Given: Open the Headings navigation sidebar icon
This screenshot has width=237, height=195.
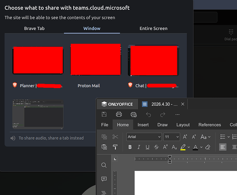Looking at the screenshot, I should [104, 192].
